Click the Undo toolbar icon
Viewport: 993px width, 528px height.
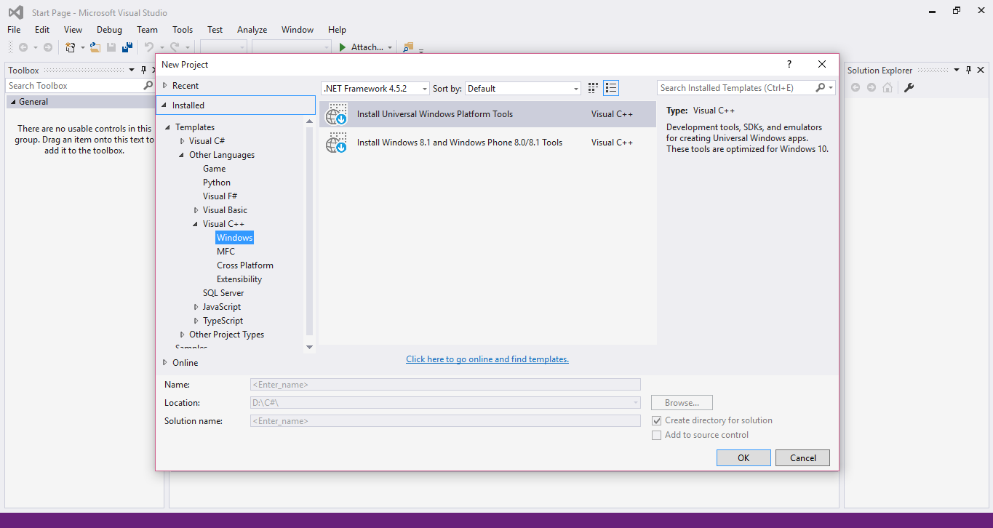coord(149,47)
